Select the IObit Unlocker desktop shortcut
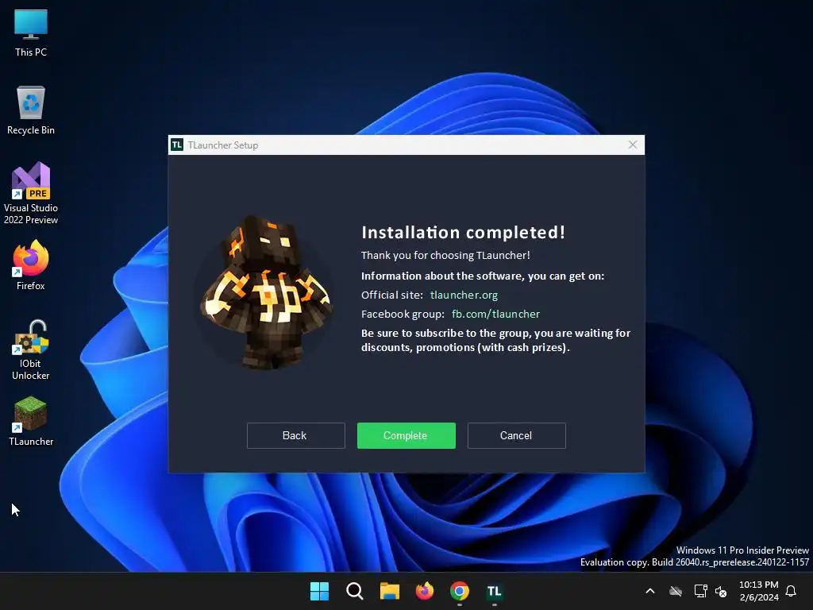This screenshot has height=610, width=813. point(31,350)
